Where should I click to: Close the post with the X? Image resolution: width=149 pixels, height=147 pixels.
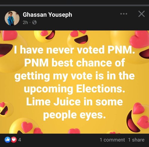[x=142, y=14]
